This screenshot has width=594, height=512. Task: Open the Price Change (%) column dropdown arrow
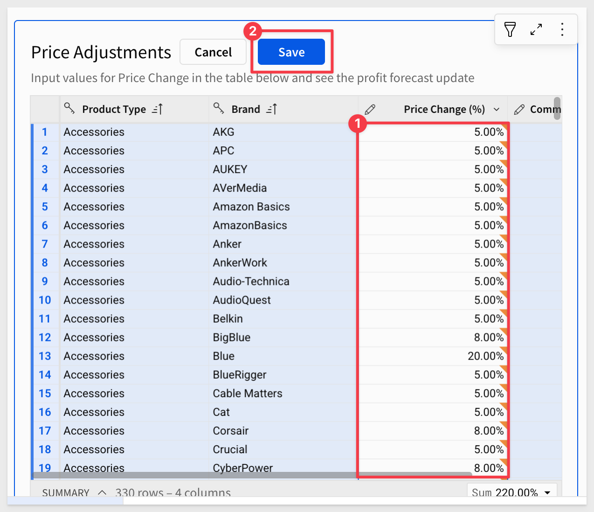tap(497, 110)
